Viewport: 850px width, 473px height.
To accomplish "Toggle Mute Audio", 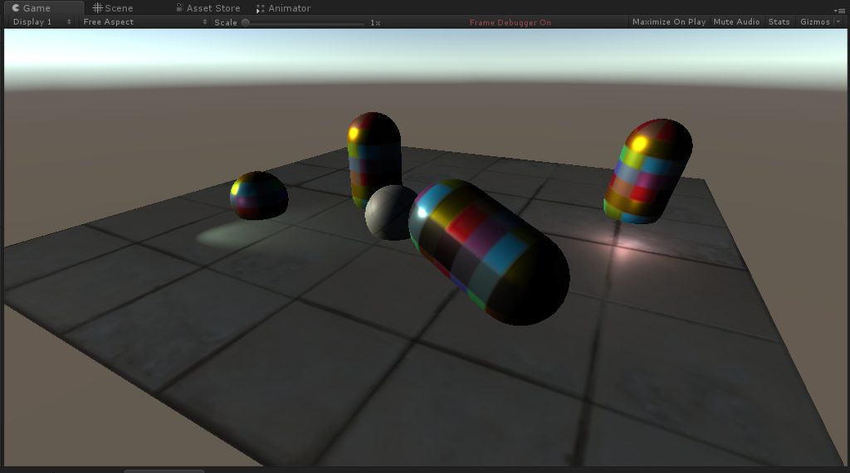I will (x=736, y=22).
